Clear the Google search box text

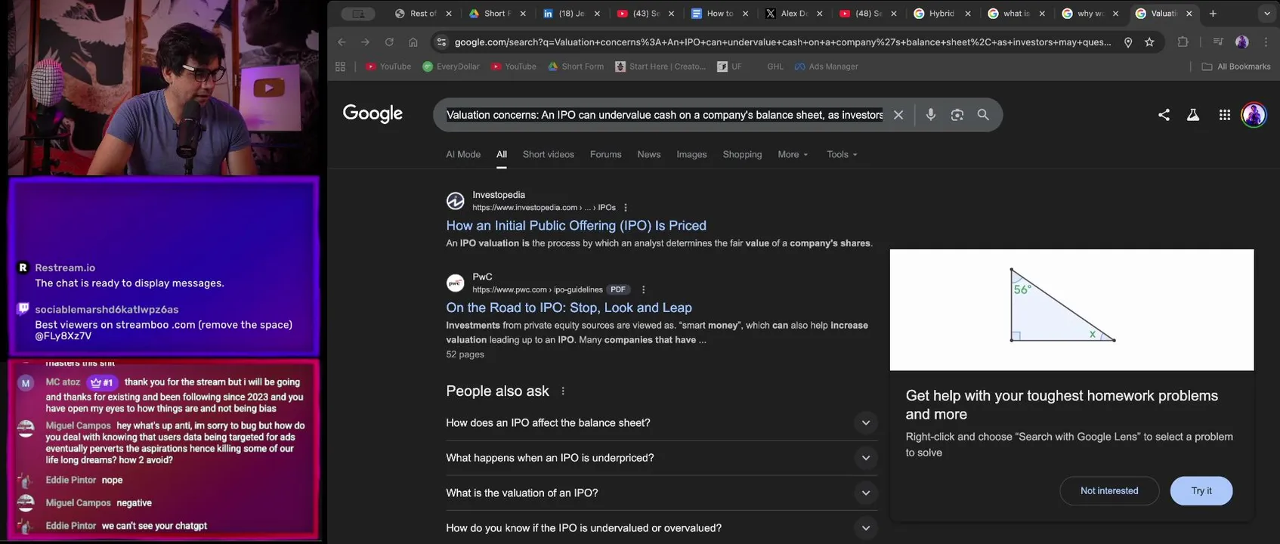point(898,115)
